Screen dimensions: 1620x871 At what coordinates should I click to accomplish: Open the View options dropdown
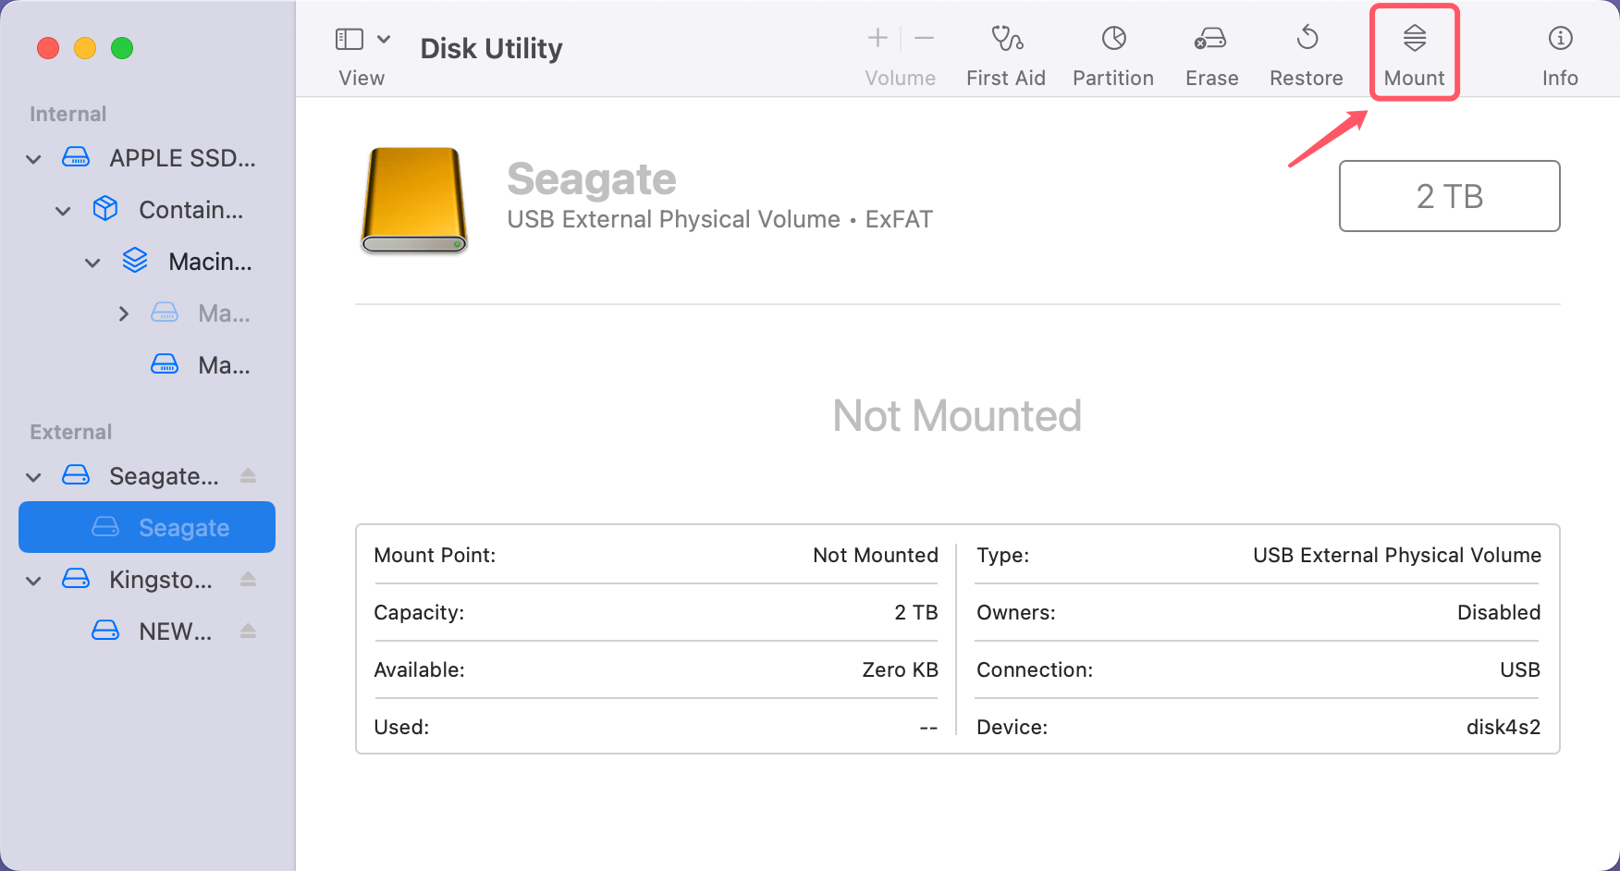(386, 39)
